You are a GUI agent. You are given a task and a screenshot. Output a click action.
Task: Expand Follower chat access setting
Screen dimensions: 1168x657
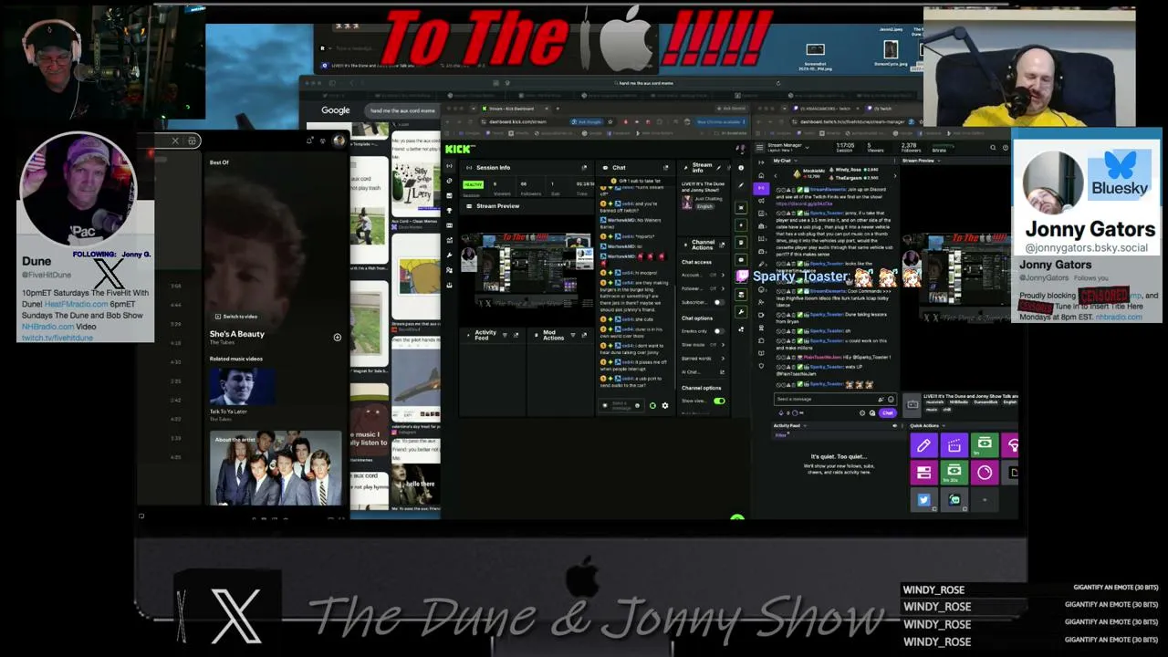point(703,288)
